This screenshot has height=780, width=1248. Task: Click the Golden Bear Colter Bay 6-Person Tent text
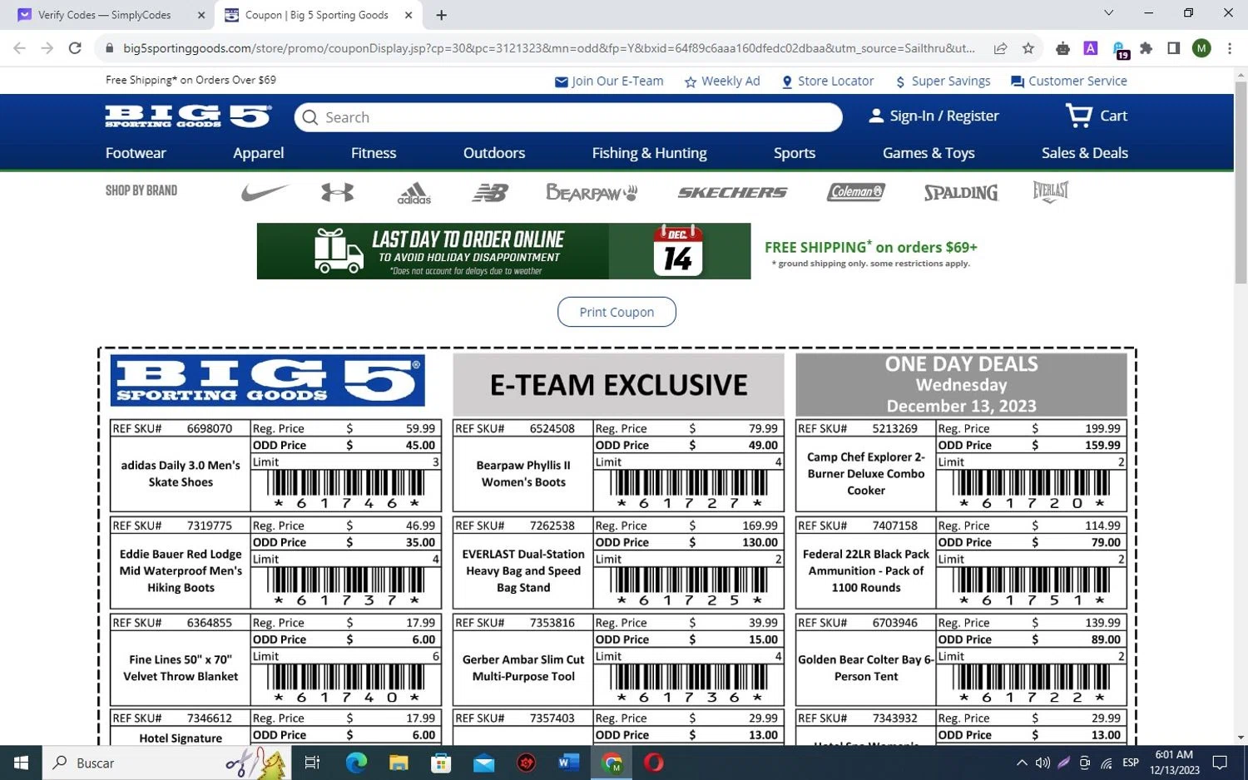(866, 668)
